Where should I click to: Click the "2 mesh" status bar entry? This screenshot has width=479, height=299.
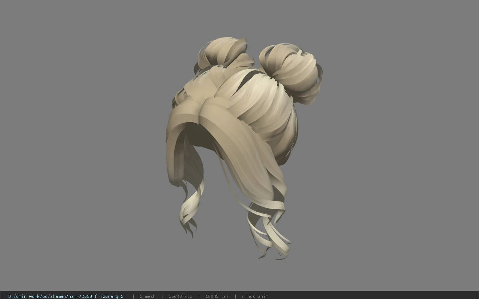coord(147,296)
